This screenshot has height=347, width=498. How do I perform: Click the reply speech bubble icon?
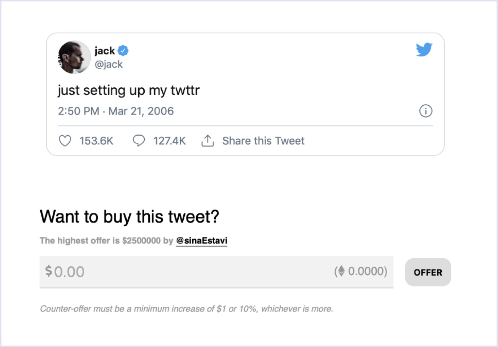139,140
